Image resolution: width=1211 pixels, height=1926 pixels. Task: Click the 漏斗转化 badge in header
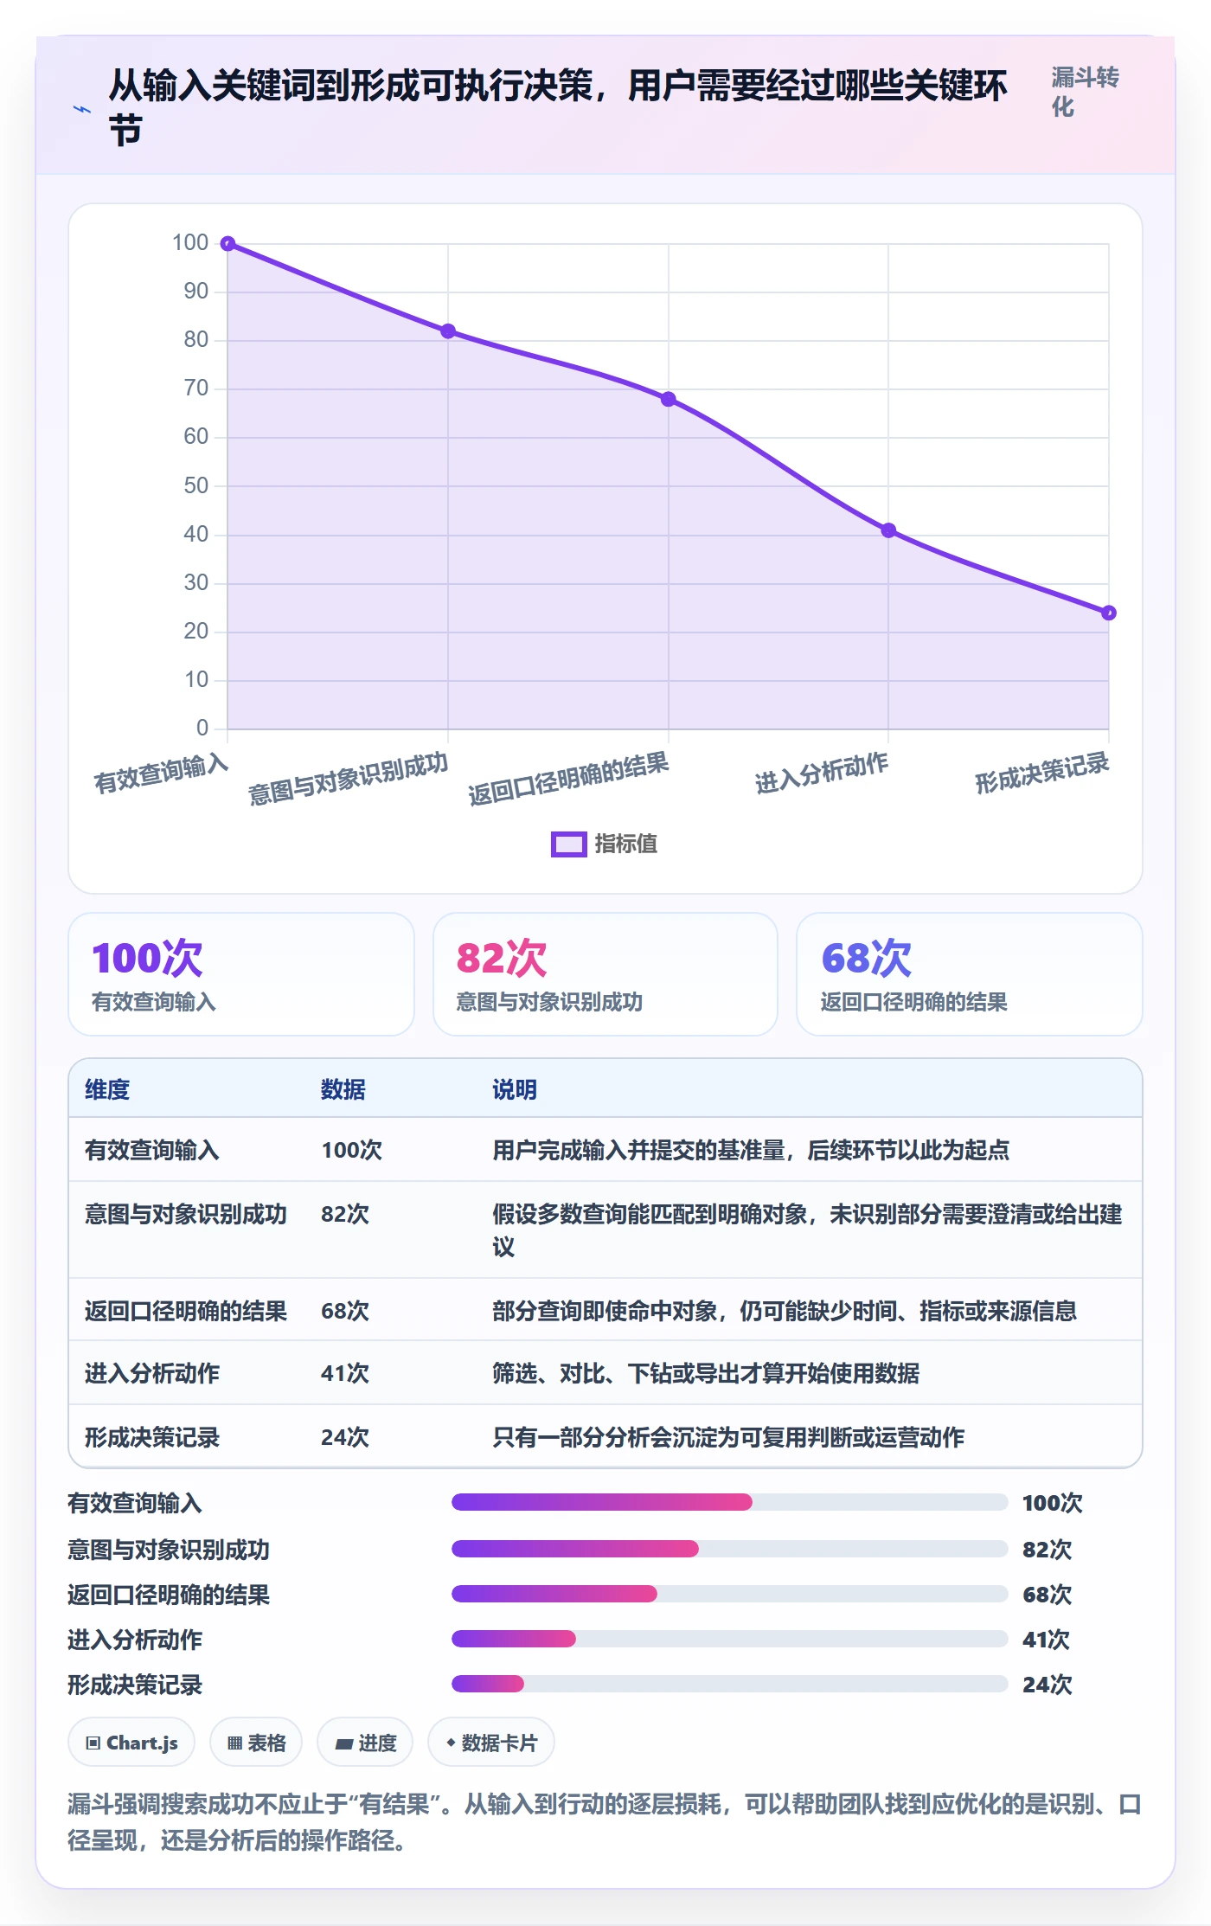click(x=1085, y=93)
